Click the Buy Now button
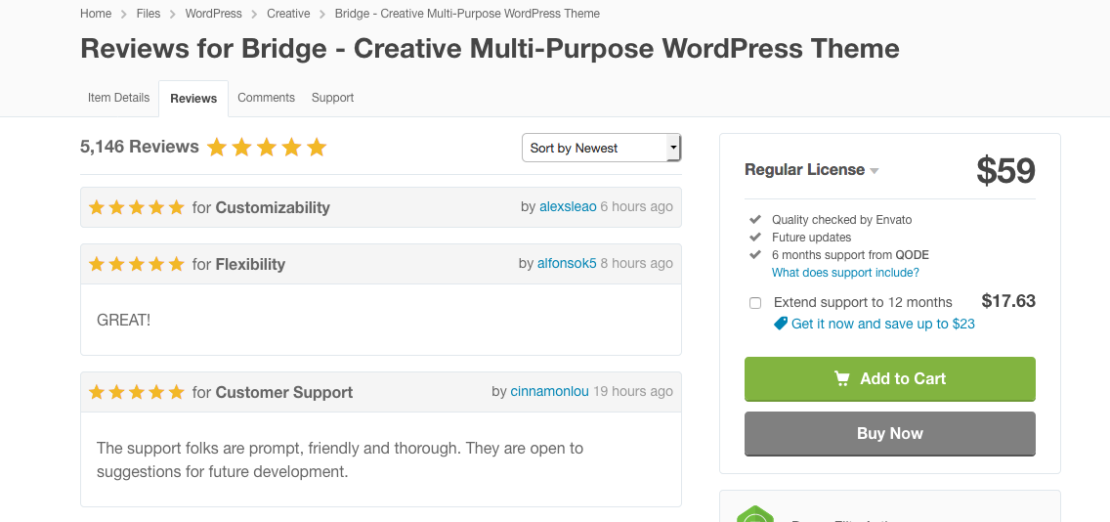Viewport: 1110px width, 522px height. 890,433
